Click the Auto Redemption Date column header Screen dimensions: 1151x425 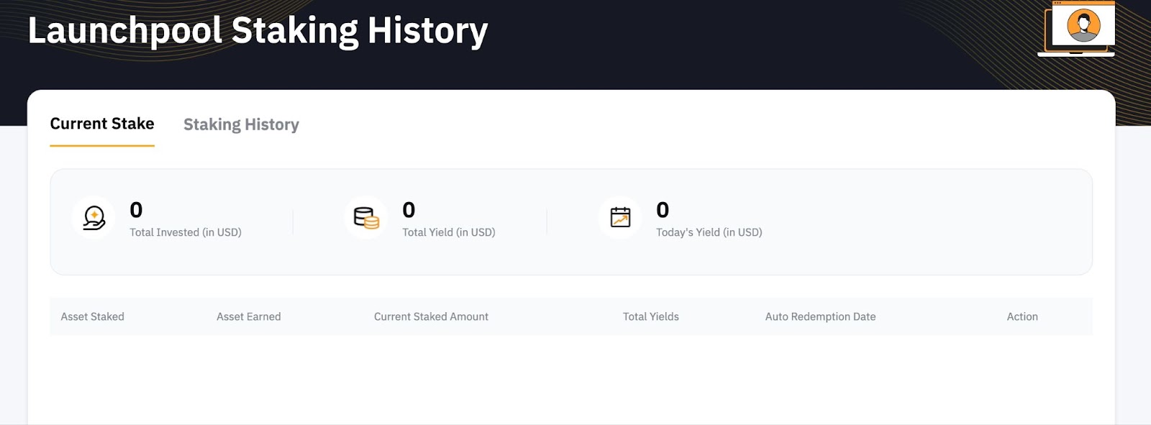click(x=821, y=316)
